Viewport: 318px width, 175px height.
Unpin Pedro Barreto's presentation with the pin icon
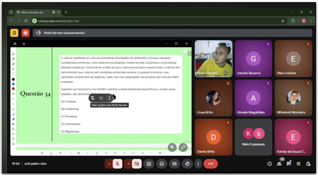coord(93,98)
